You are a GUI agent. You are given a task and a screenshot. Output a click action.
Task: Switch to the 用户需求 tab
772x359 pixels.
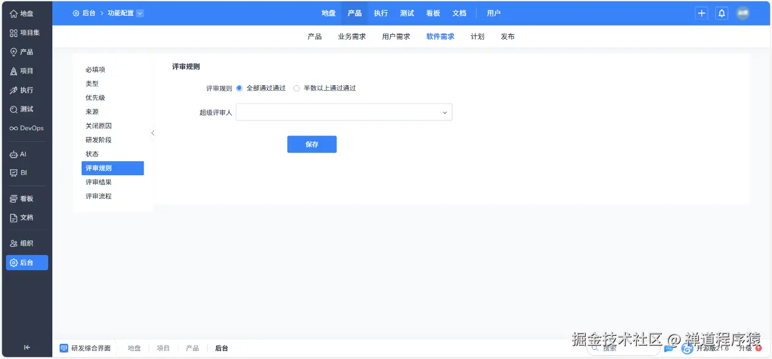pos(396,36)
